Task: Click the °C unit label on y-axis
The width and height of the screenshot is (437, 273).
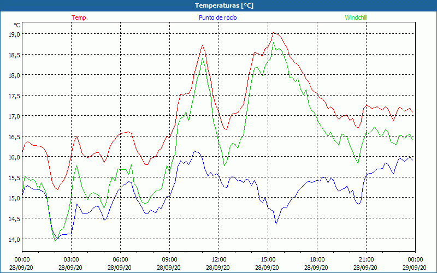Action: tap(17, 25)
